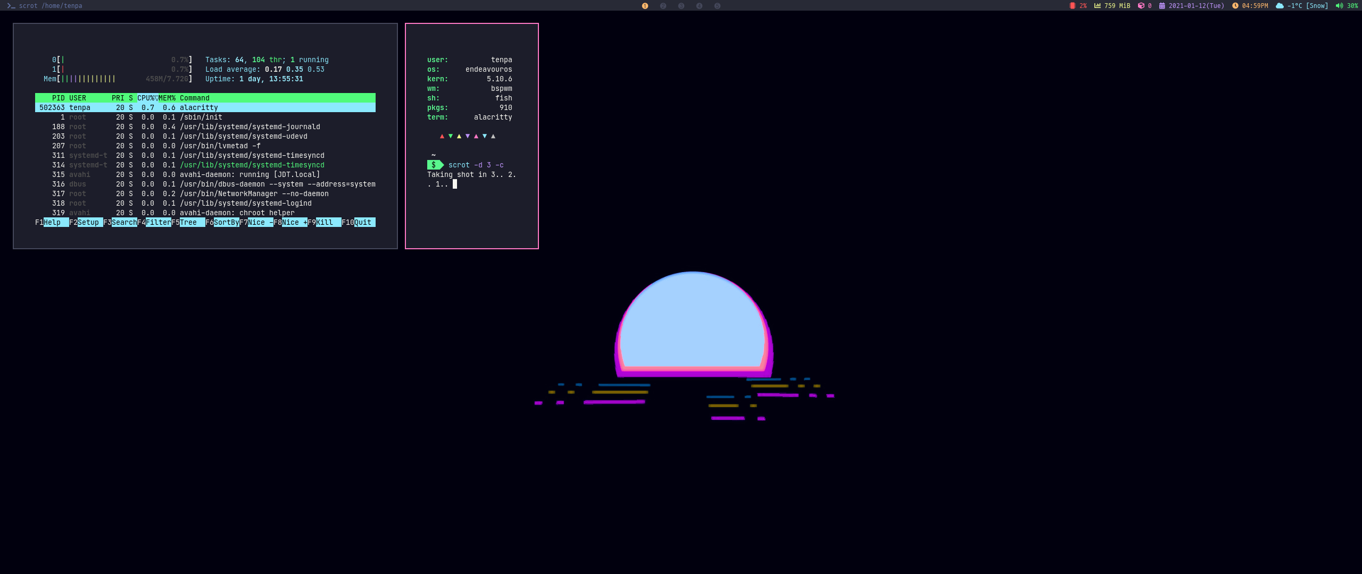This screenshot has width=1362, height=574.
Task: Click the CPU usage icon in the bar
Action: pos(1072,6)
